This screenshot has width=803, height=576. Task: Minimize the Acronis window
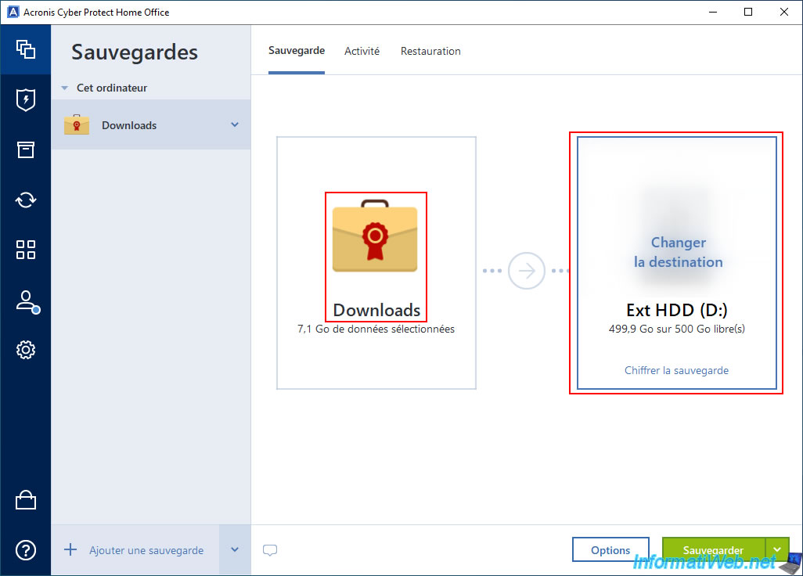tap(713, 12)
